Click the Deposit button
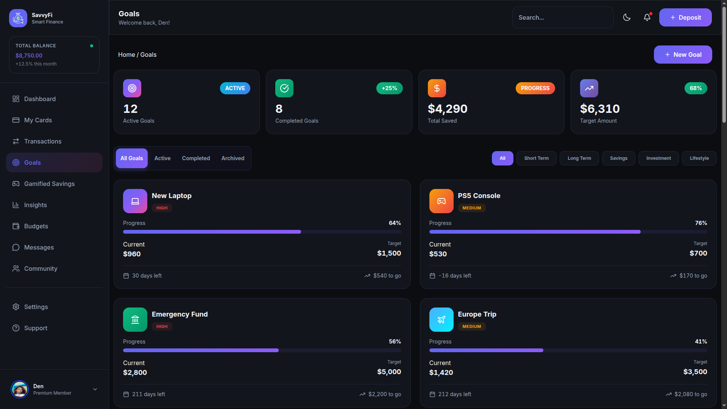 685,17
